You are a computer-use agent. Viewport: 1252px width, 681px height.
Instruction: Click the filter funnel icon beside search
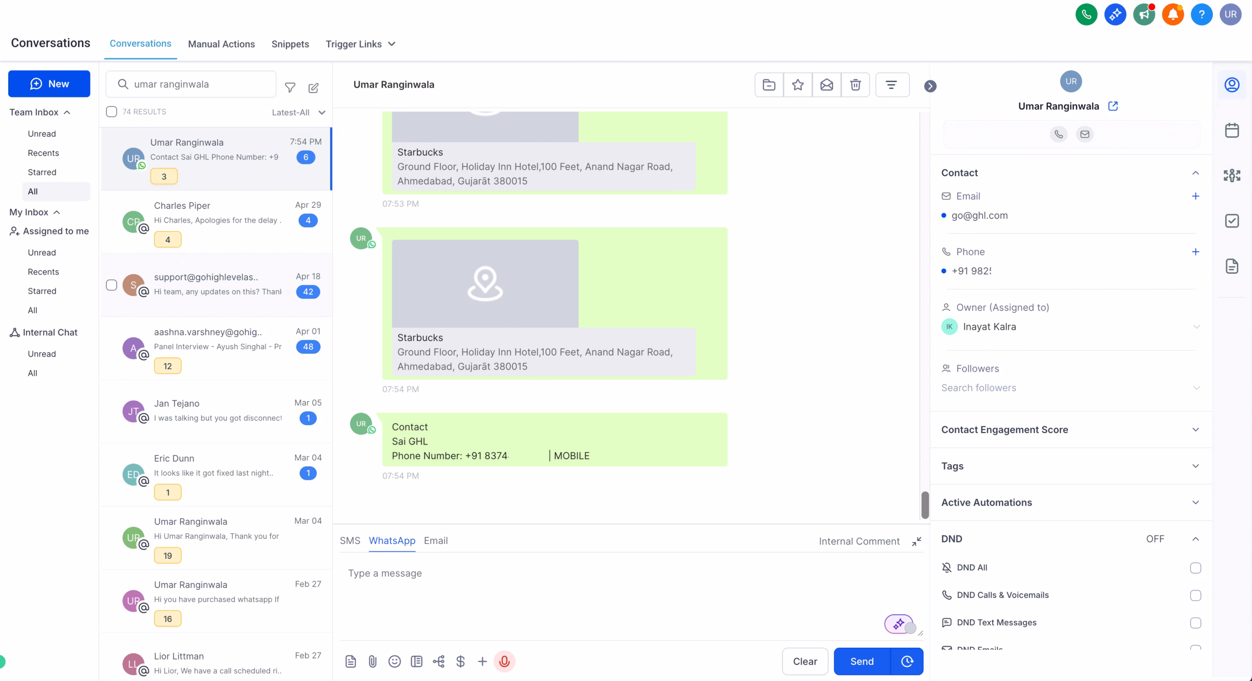[290, 88]
